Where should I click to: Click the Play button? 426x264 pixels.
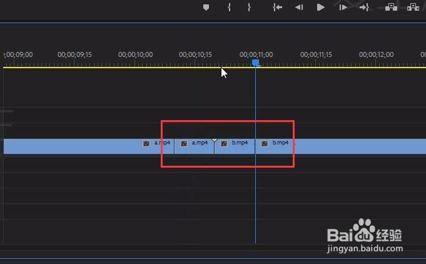pos(320,8)
